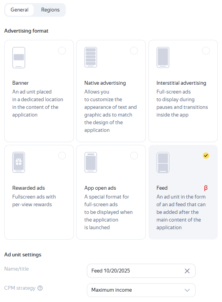Click the Interstitial advertising full-screen icon

tap(163, 57)
